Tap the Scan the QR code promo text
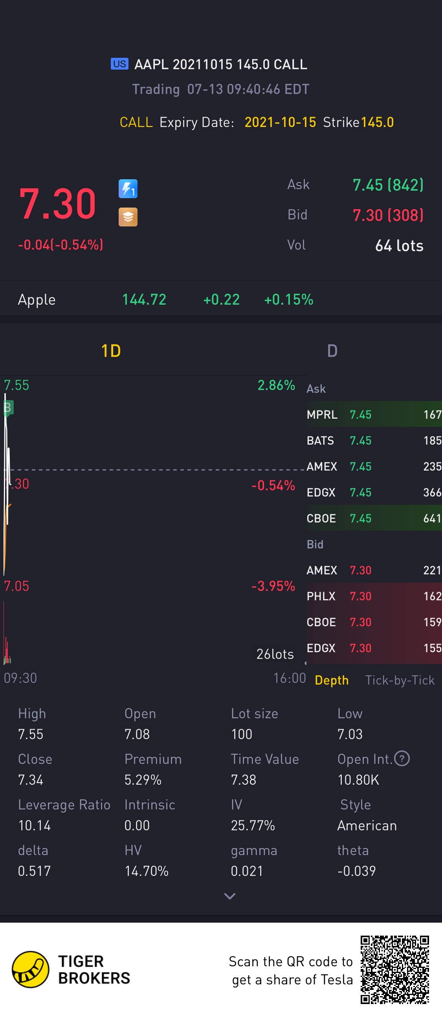Image resolution: width=442 pixels, height=1017 pixels. pyautogui.click(x=290, y=970)
